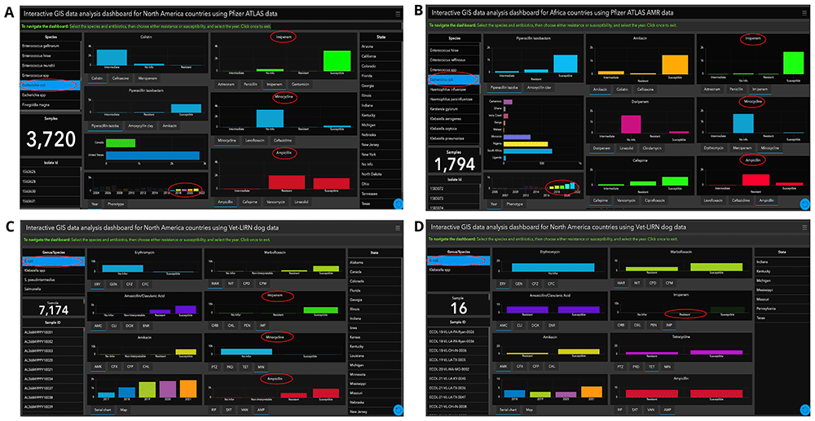Image resolution: width=815 pixels, height=421 pixels.
Task: Pick Louisiana in panel C state list
Action: [374, 356]
